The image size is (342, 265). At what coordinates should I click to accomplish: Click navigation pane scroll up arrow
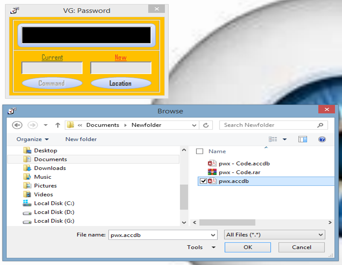pos(184,150)
